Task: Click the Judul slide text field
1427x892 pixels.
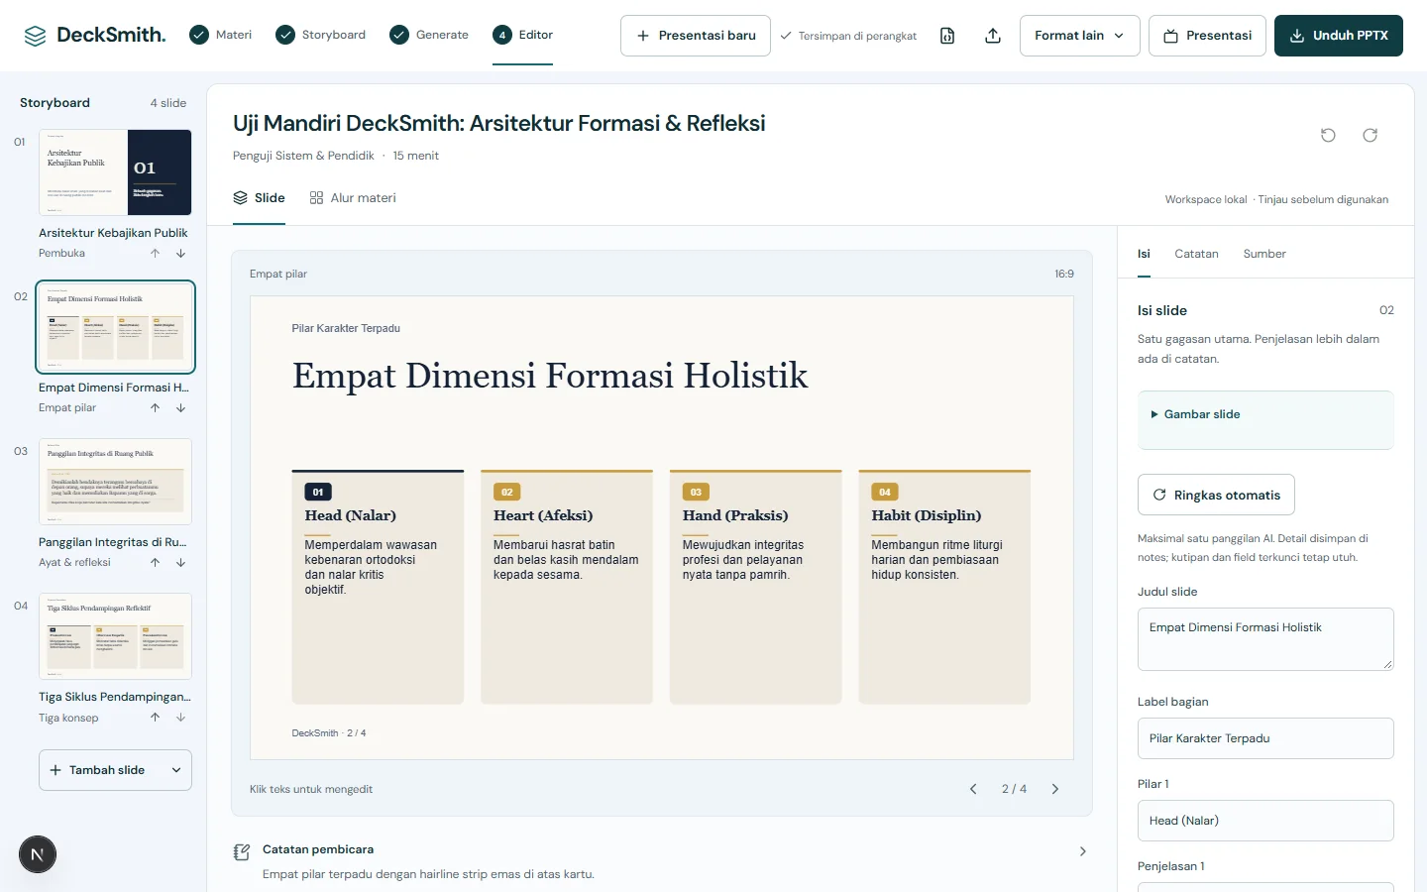Action: pyautogui.click(x=1265, y=639)
